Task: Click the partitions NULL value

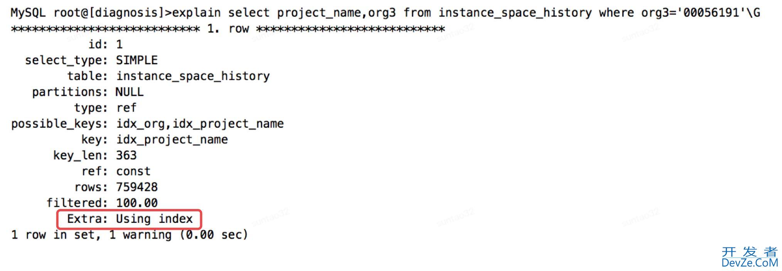Action: coord(130,92)
